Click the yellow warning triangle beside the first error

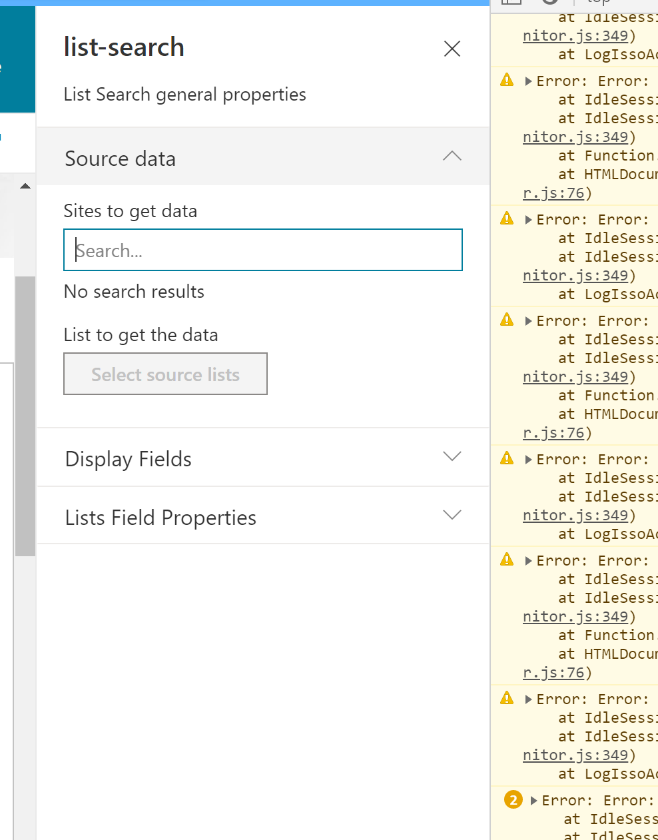(x=506, y=79)
